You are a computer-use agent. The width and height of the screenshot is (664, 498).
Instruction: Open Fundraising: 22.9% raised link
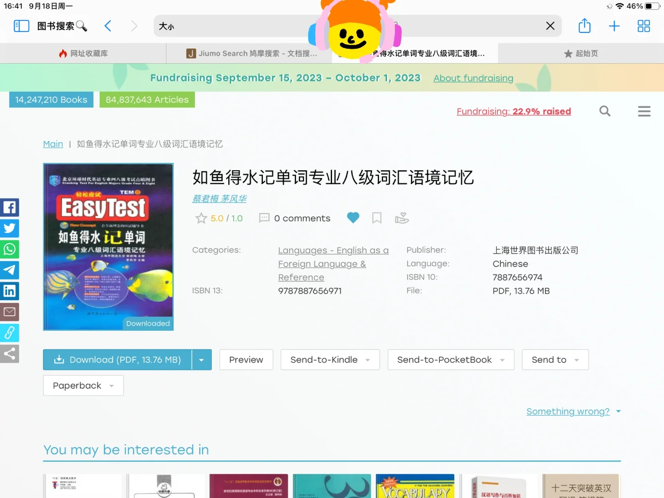point(514,111)
